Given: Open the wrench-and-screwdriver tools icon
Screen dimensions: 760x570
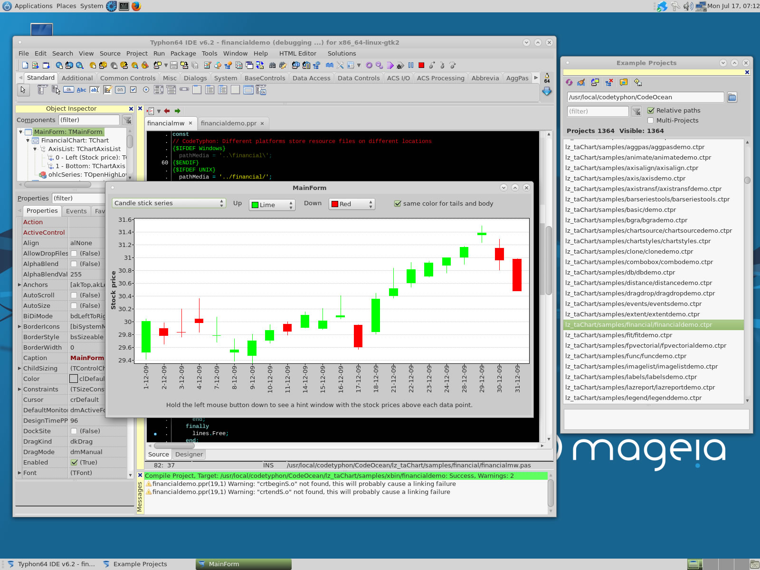Looking at the screenshot, I should coord(340,65).
